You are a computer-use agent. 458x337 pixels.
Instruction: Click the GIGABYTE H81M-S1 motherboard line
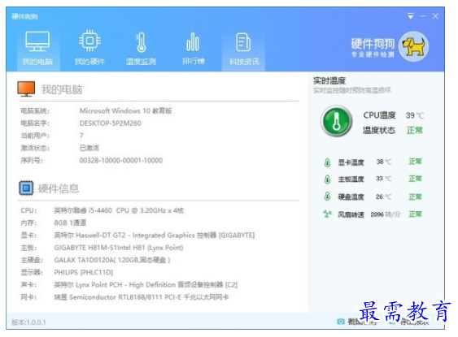tap(119, 248)
